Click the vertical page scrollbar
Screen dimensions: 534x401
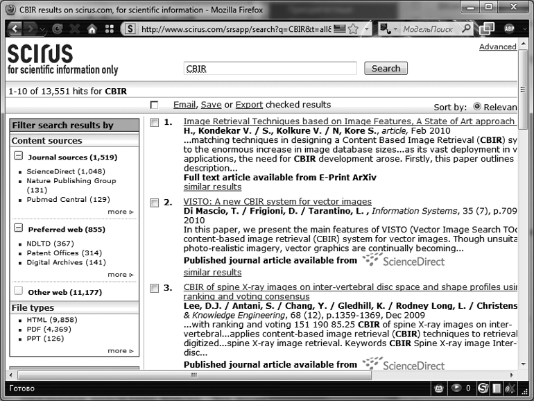point(526,208)
